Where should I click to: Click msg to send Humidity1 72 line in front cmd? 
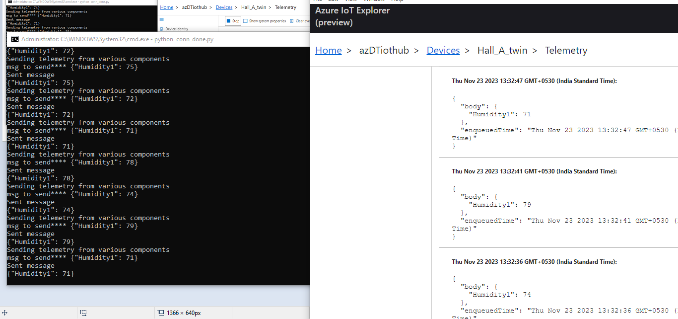72,99
